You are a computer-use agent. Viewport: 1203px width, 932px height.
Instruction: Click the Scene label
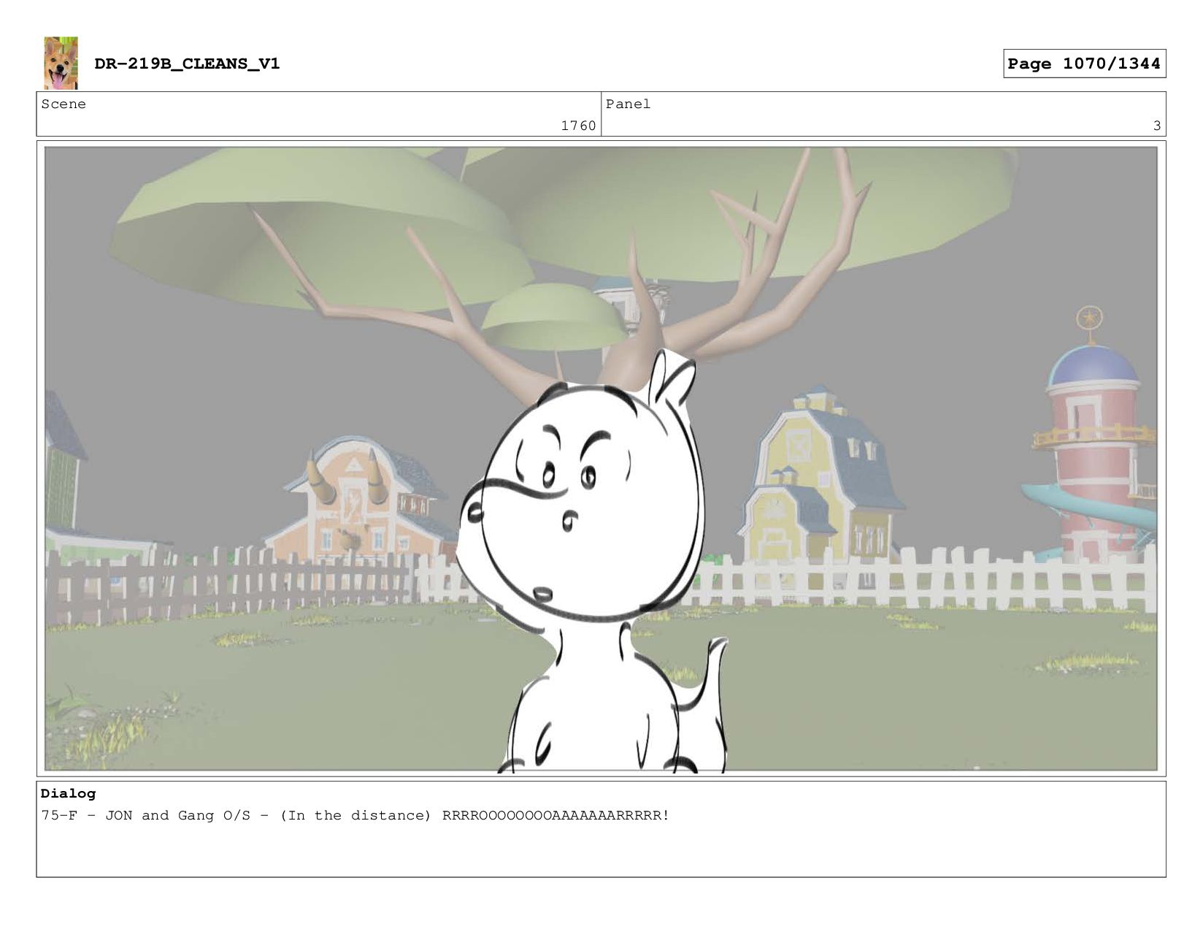click(x=64, y=104)
